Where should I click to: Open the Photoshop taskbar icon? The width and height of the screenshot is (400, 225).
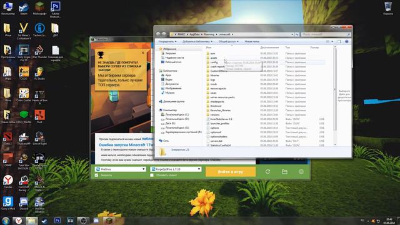coord(57,221)
